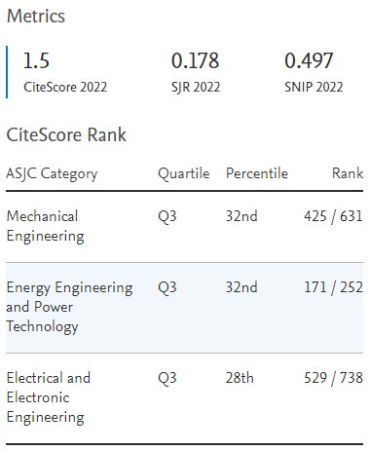Click the CiteScore 2022 label
Viewport: 371px width, 451px height.
point(65,87)
